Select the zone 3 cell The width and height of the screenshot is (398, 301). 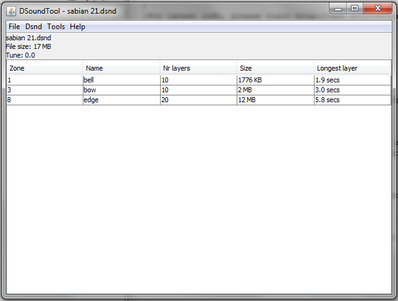(45, 90)
